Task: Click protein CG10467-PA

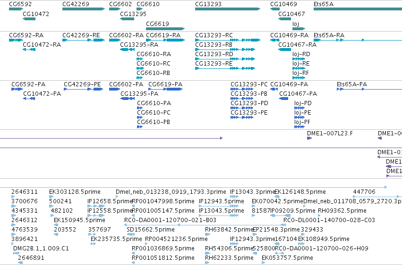Action: tap(298, 94)
